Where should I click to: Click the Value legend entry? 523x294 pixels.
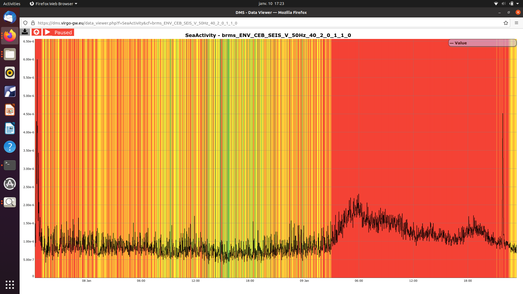point(482,43)
